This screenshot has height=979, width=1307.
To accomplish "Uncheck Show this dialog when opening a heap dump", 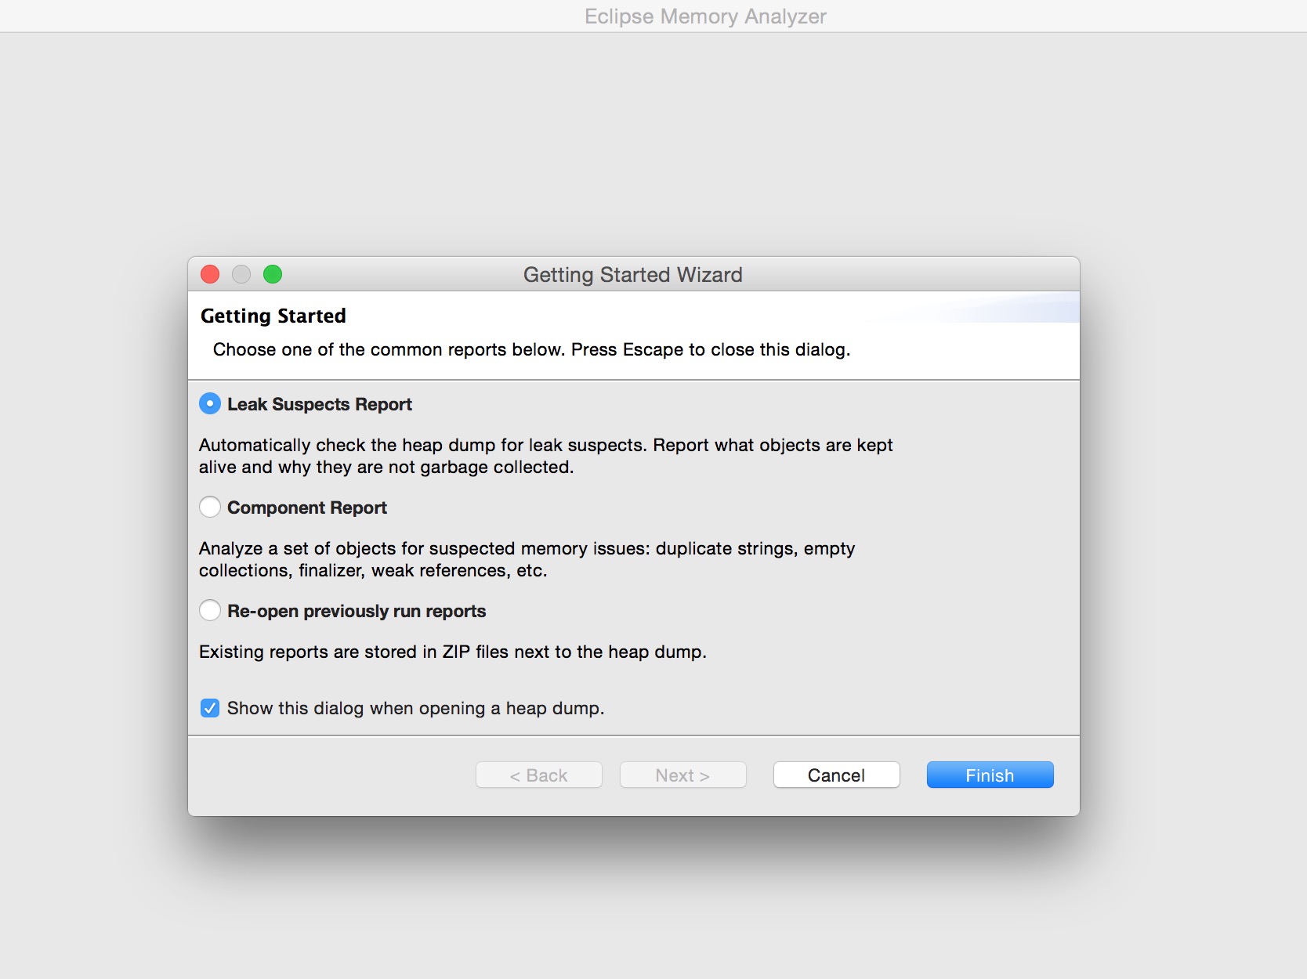I will point(210,708).
